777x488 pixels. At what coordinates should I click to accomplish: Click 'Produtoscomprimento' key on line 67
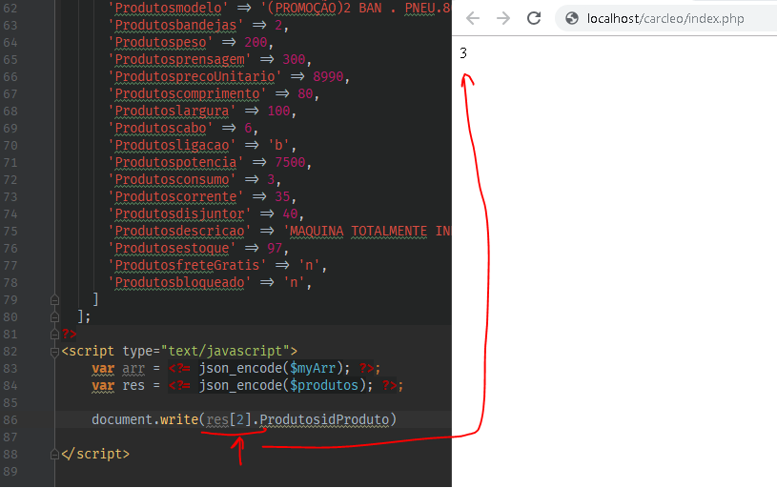[187, 94]
